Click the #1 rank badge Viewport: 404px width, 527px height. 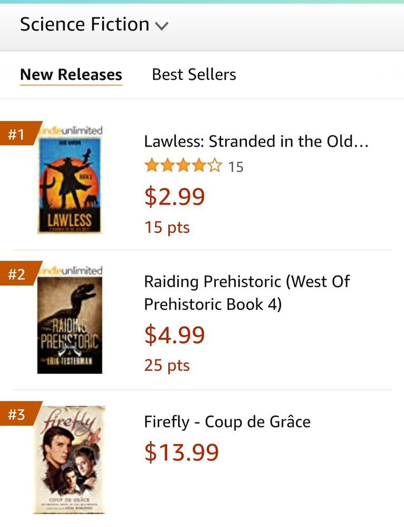click(x=17, y=134)
